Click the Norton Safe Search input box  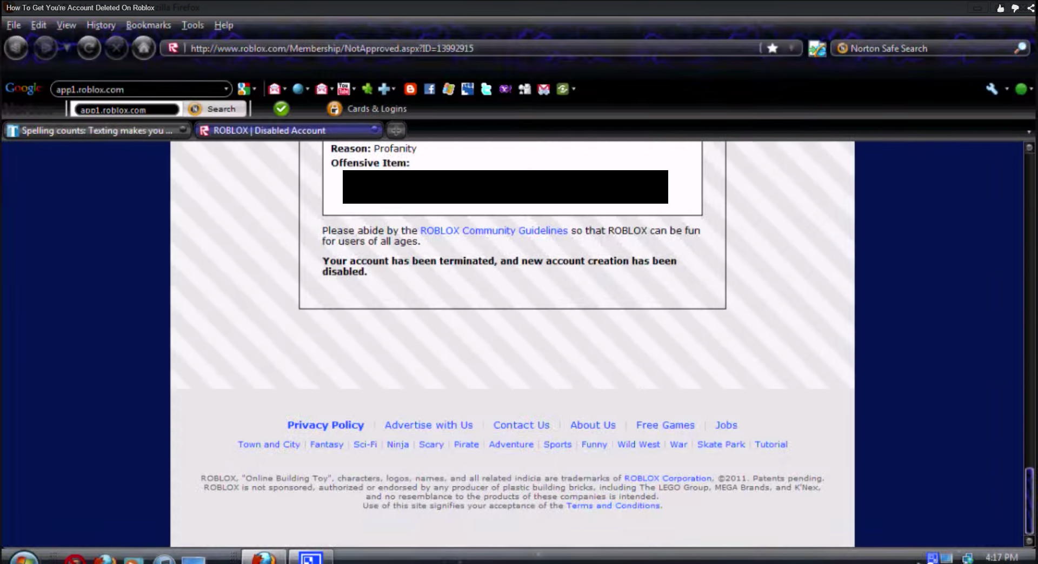pyautogui.click(x=930, y=48)
